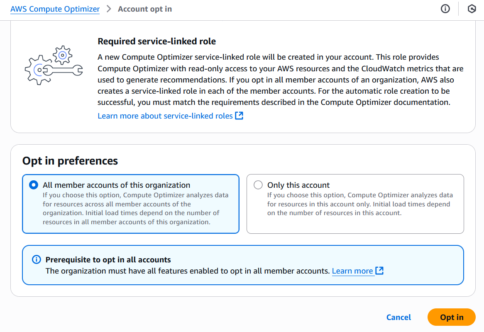Viewport: 484px width, 332px height.
Task: Click the Opt in preferences heading
Action: pos(70,161)
